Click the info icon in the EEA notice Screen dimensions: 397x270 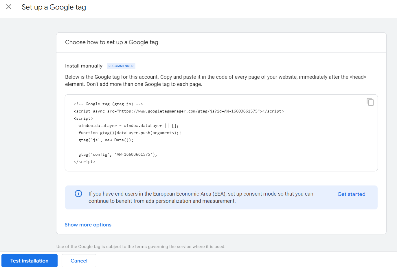tap(78, 194)
